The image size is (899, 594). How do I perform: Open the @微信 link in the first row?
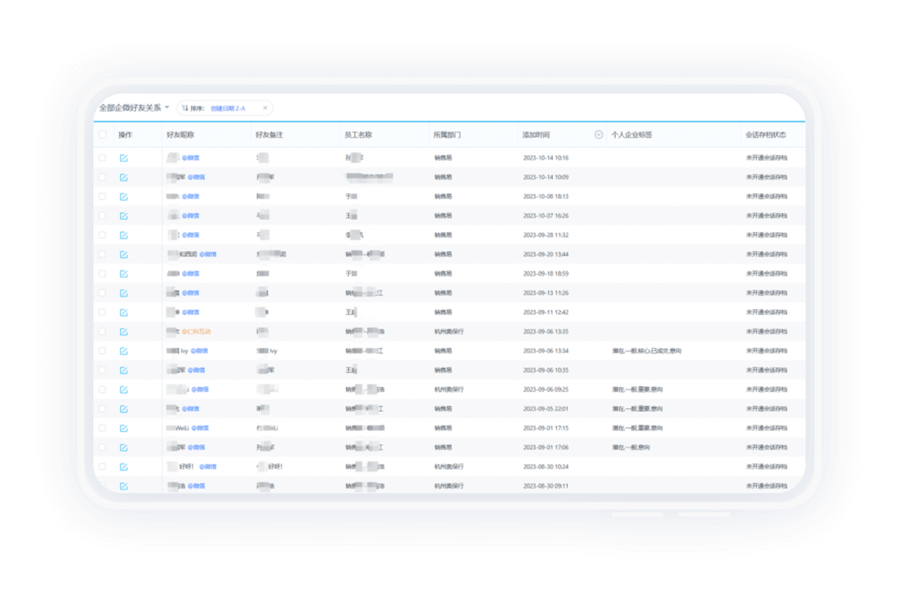(x=190, y=158)
